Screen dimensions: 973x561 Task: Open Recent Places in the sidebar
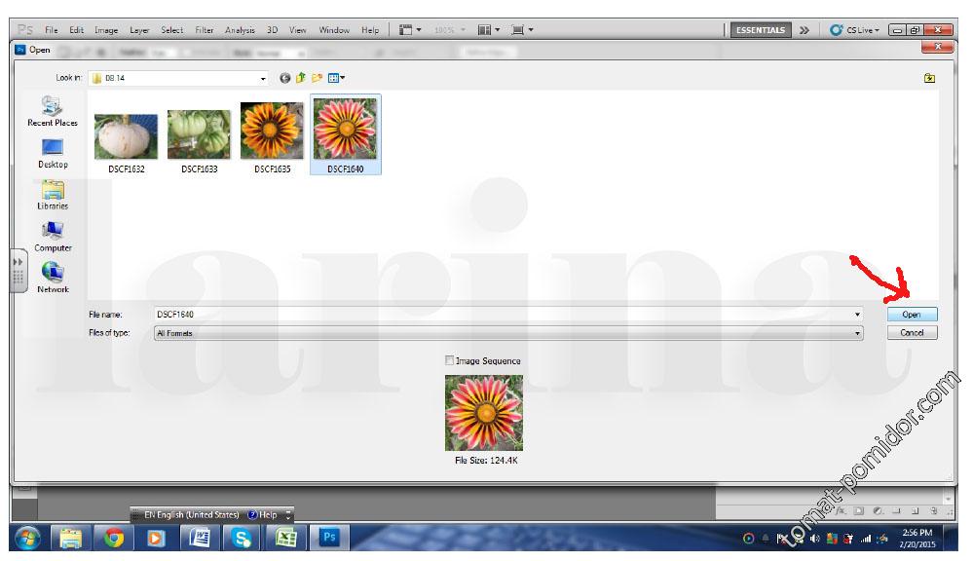(53, 110)
